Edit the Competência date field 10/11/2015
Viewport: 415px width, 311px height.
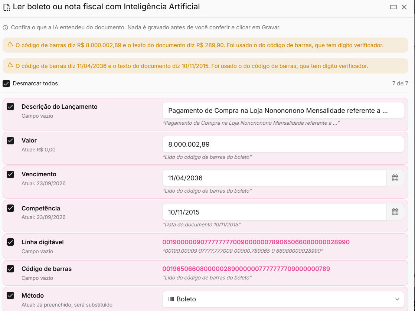pyautogui.click(x=274, y=212)
